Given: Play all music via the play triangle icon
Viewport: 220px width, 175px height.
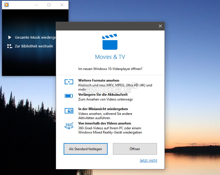Looking at the screenshot, I should pos(10,37).
